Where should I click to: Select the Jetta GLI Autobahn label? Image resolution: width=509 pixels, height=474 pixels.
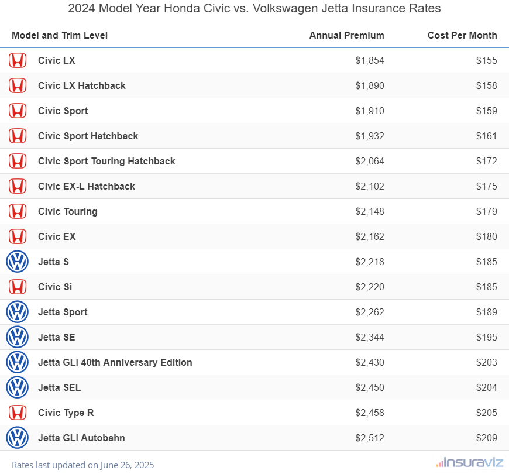click(81, 438)
